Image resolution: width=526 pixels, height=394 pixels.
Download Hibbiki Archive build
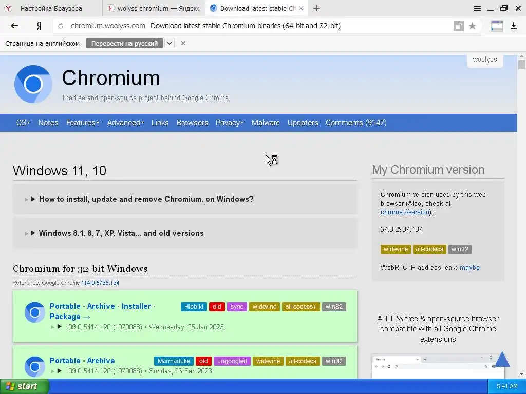101,306
